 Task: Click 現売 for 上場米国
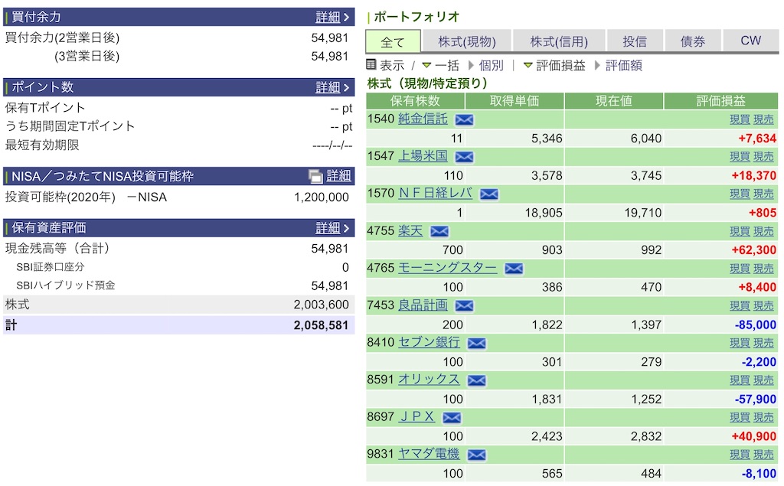763,156
